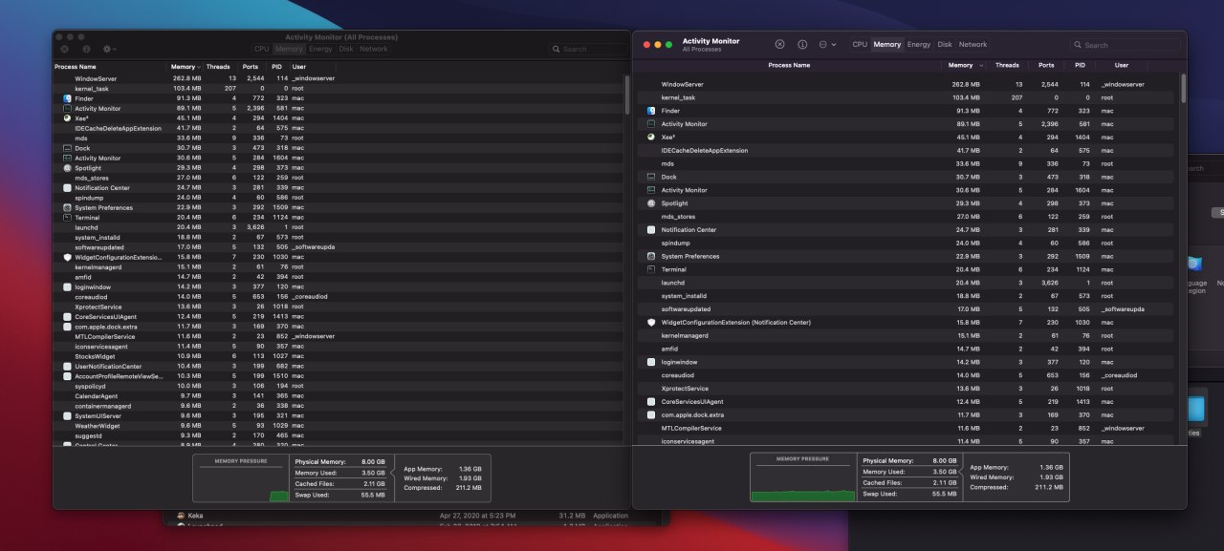Click com.apple.dock.extra icon in front window
Screen dimensions: 1224x551
651,415
